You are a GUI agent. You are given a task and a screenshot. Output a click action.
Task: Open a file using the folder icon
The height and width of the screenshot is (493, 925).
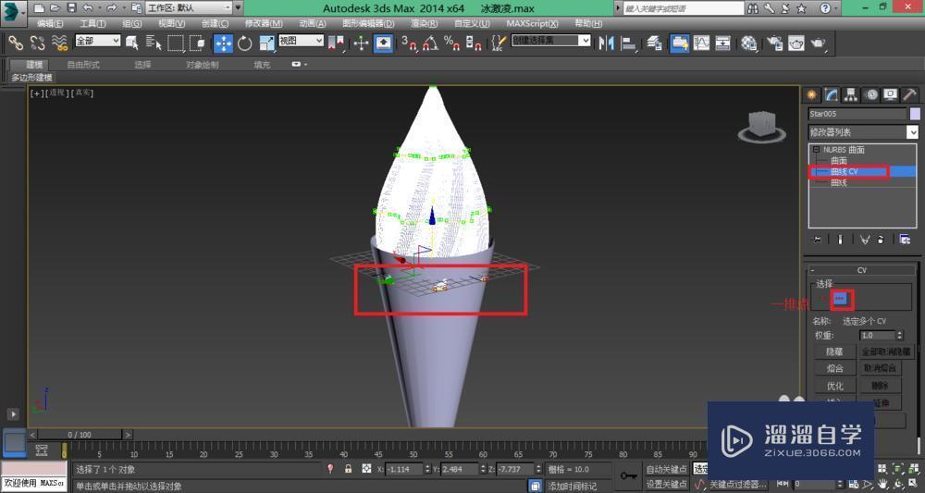[55, 8]
